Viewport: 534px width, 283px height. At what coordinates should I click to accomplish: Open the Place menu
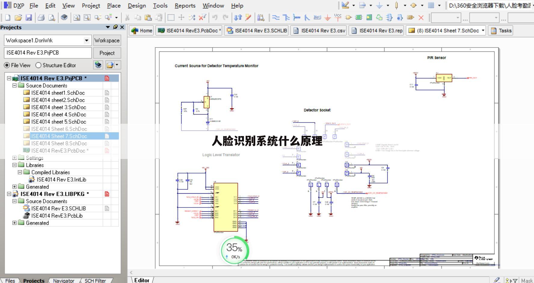[114, 5]
